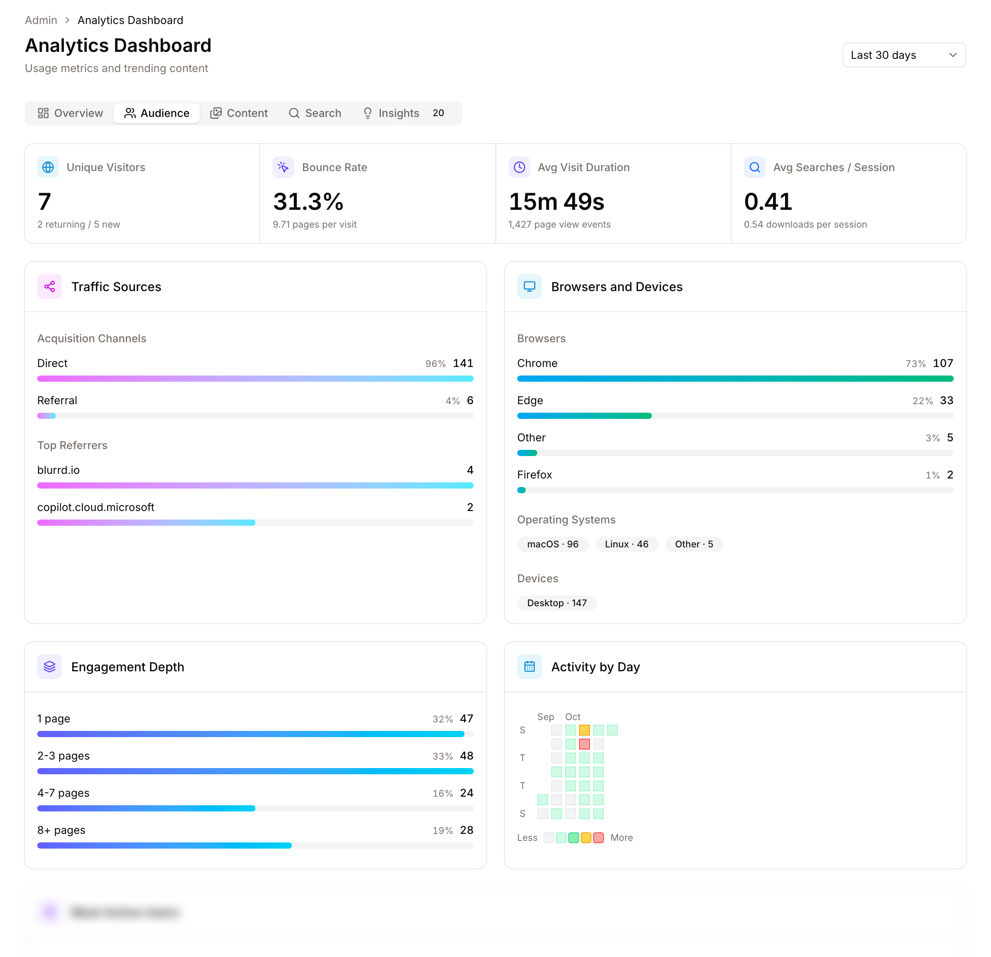Click the yellow legend swatch
The width and height of the screenshot is (991, 957).
coord(586,838)
